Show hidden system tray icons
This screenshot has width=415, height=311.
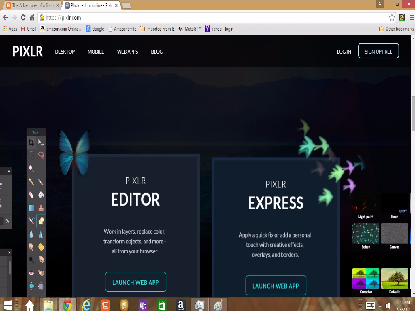(x=380, y=306)
